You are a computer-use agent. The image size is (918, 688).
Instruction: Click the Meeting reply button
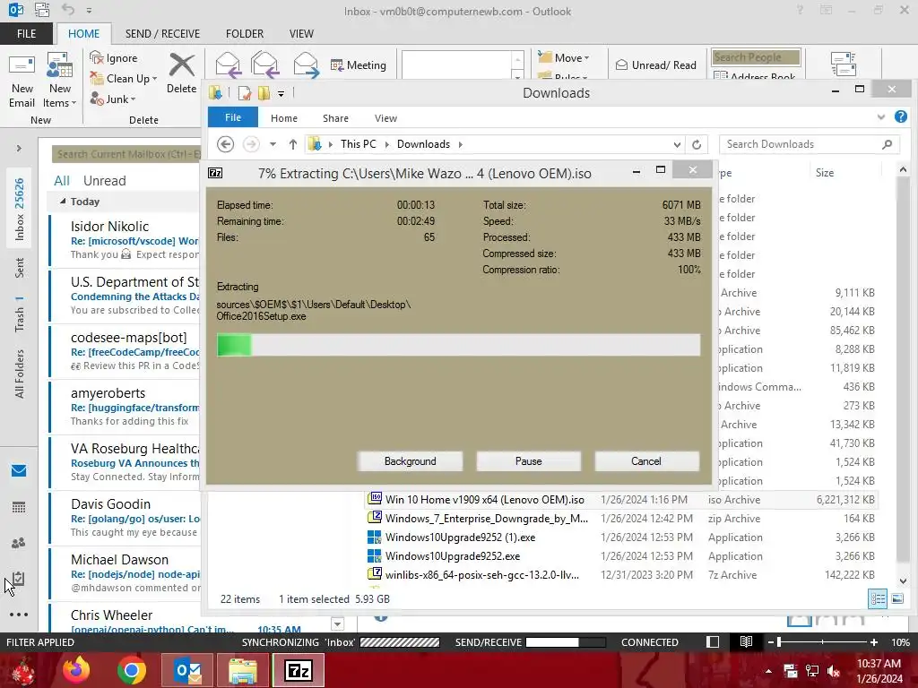[x=359, y=64]
